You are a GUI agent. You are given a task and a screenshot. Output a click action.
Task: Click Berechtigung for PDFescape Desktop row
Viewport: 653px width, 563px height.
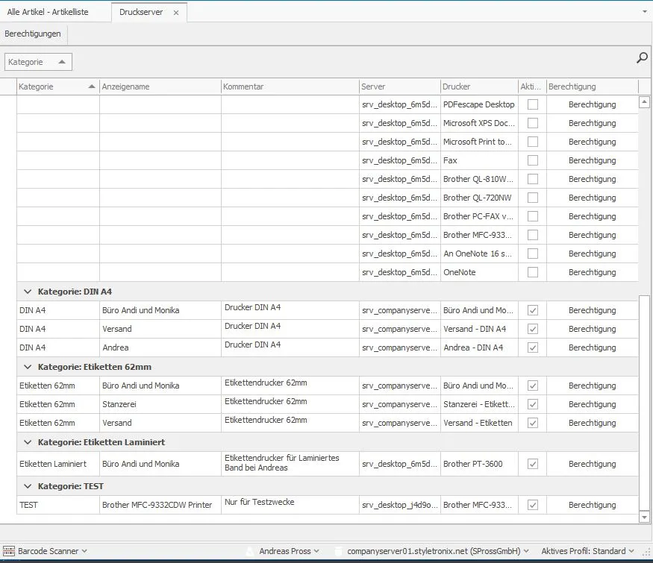593,104
